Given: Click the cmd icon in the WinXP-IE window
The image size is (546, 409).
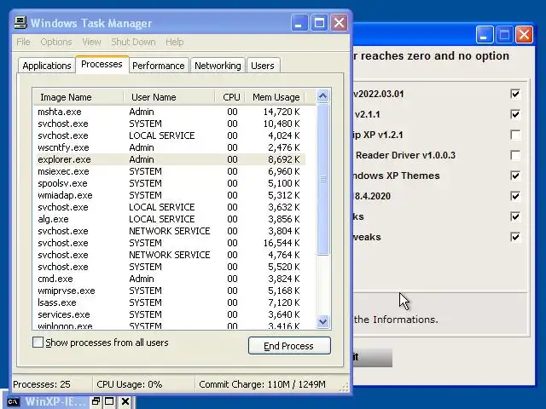Looking at the screenshot, I should [14, 401].
